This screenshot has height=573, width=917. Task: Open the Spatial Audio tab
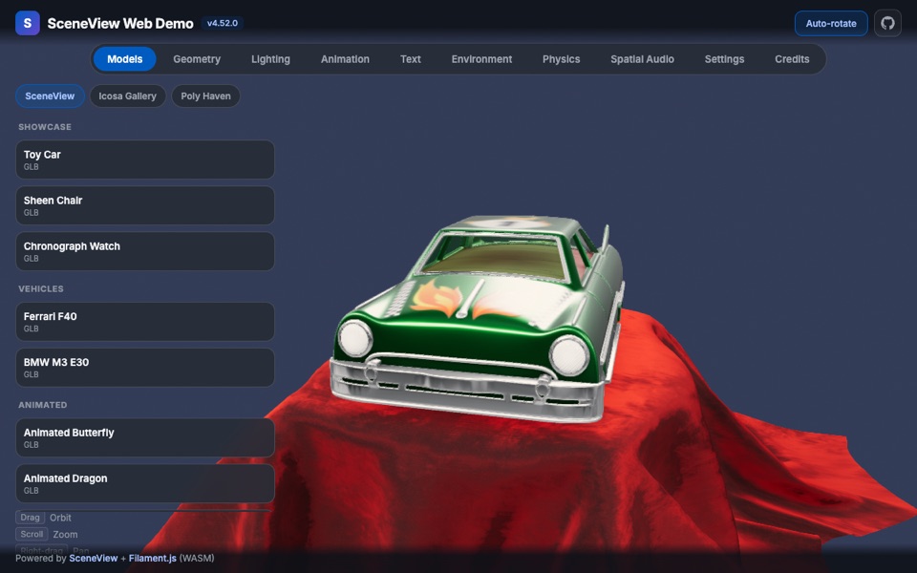coord(642,59)
